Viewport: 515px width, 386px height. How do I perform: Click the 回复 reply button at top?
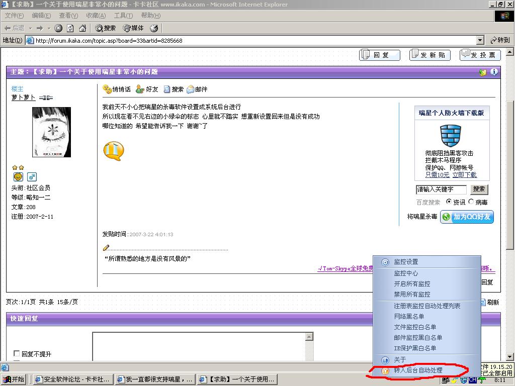pyautogui.click(x=380, y=55)
